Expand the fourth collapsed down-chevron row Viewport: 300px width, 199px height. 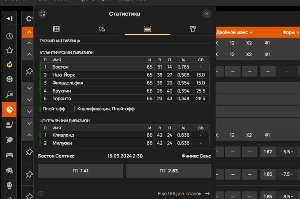click(29, 123)
